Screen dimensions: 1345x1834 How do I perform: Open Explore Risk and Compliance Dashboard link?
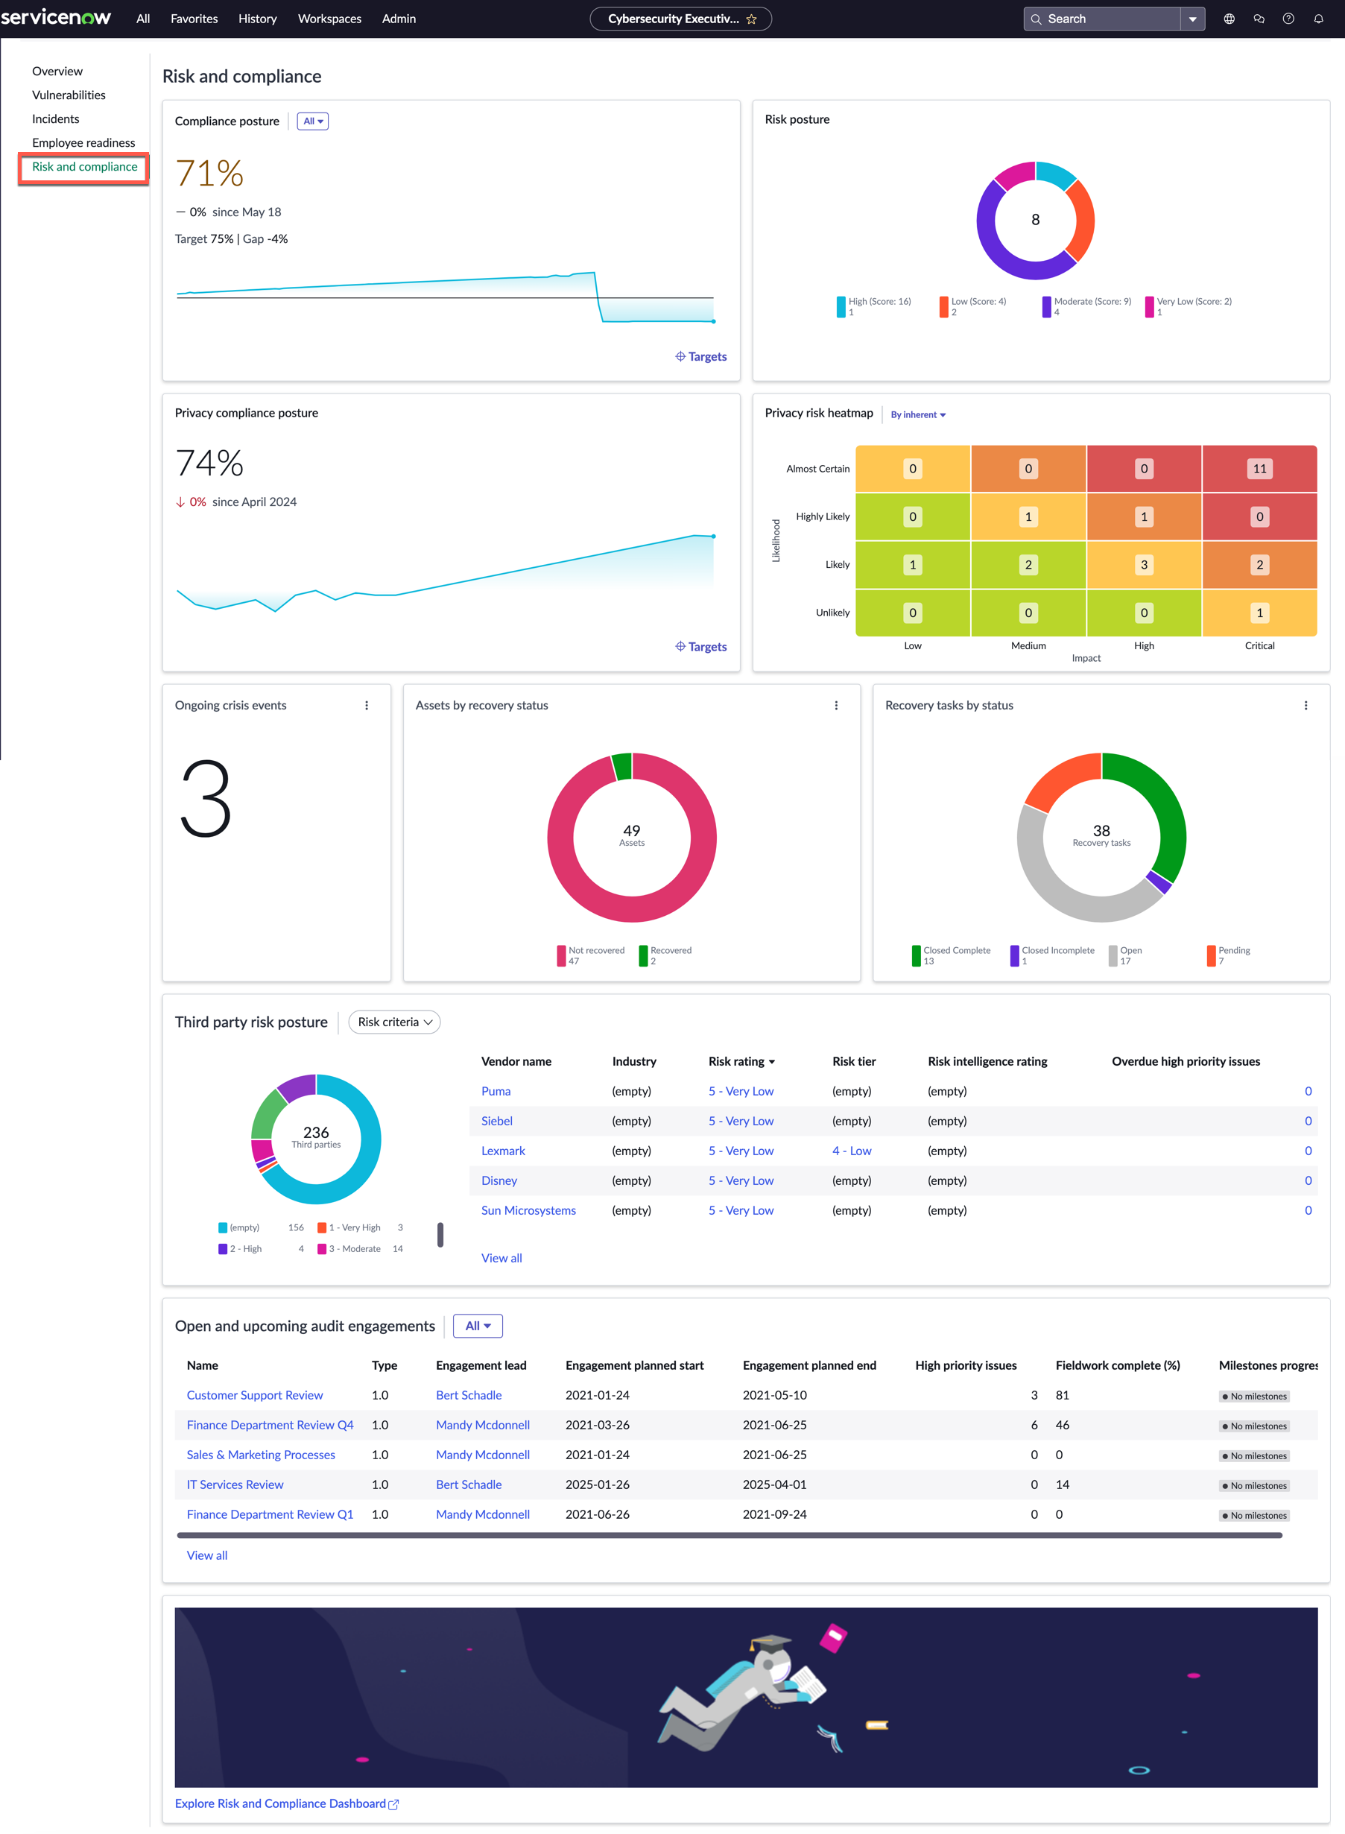pyautogui.click(x=280, y=1803)
